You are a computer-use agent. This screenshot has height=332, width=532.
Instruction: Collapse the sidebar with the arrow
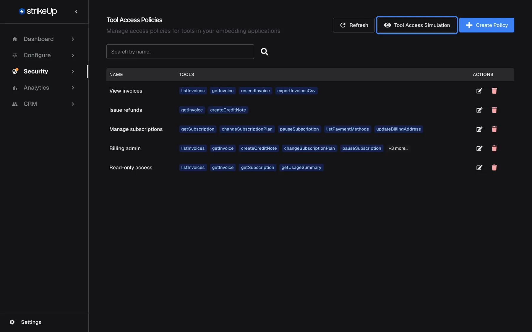(76, 12)
